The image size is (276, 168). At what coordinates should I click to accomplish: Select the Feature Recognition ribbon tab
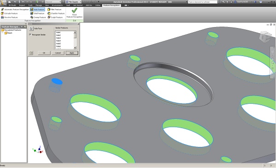[x=111, y=6]
